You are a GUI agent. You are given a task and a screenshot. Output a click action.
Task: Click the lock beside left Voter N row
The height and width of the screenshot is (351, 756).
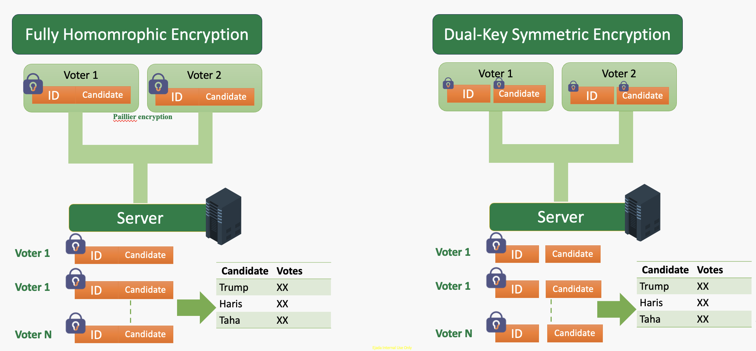click(x=75, y=323)
